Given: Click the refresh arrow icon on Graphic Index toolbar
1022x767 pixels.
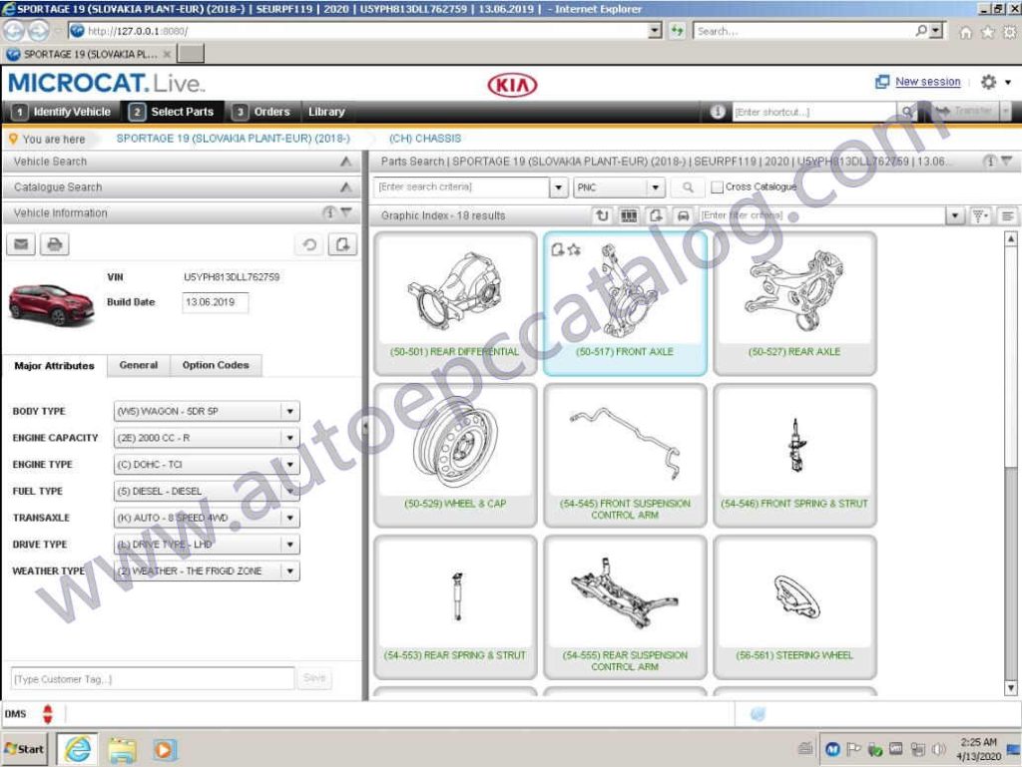Looking at the screenshot, I should (x=601, y=214).
